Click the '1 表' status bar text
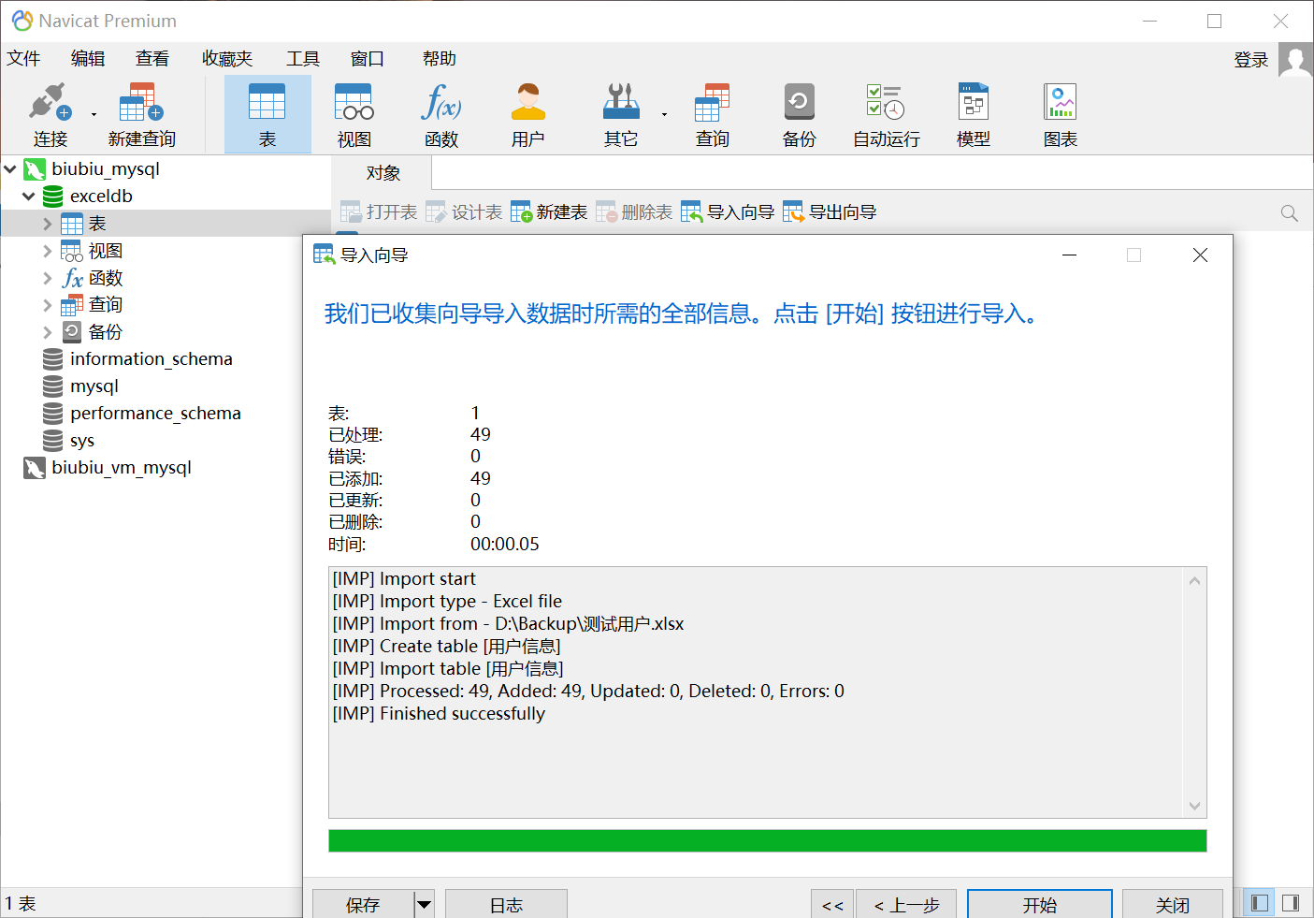This screenshot has width=1314, height=918. (x=21, y=904)
